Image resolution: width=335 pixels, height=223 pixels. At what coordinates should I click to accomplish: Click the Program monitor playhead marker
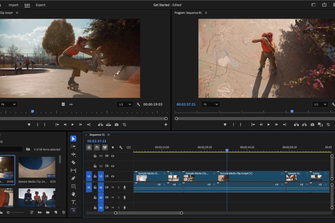point(292,111)
